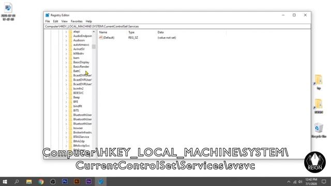Open taskbar Search
This screenshot has width=331, height=186.
point(17,181)
